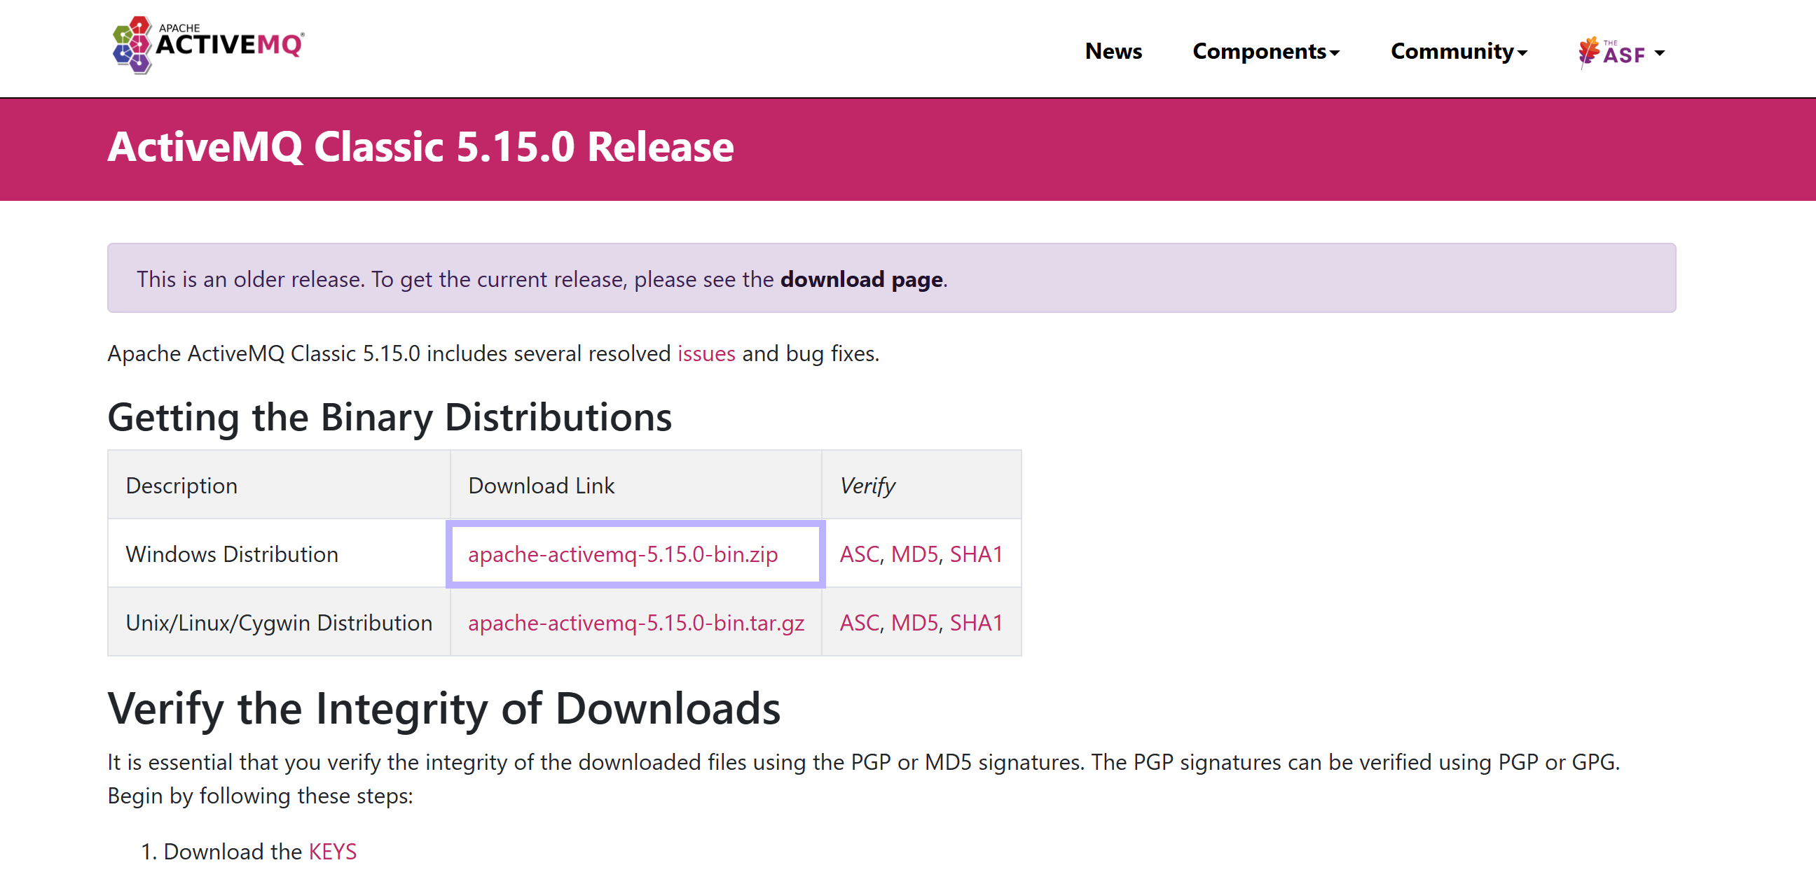Expand the Components dropdown
The image size is (1816, 872).
click(x=1265, y=51)
